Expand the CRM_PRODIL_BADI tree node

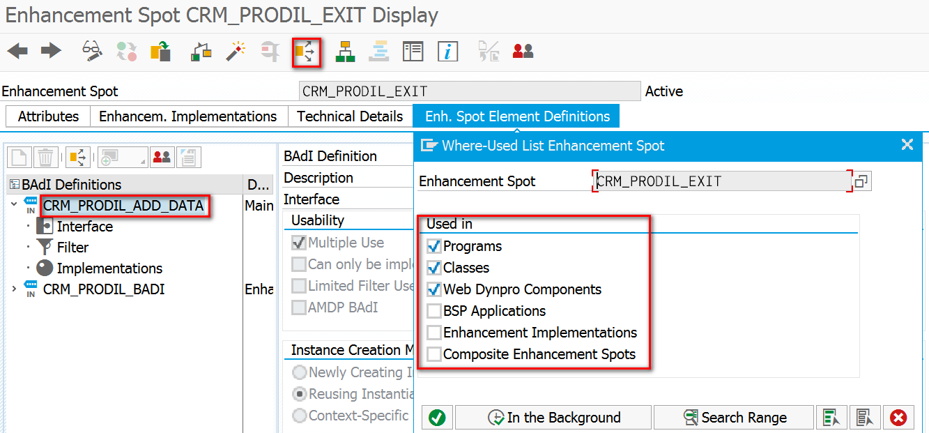point(14,289)
